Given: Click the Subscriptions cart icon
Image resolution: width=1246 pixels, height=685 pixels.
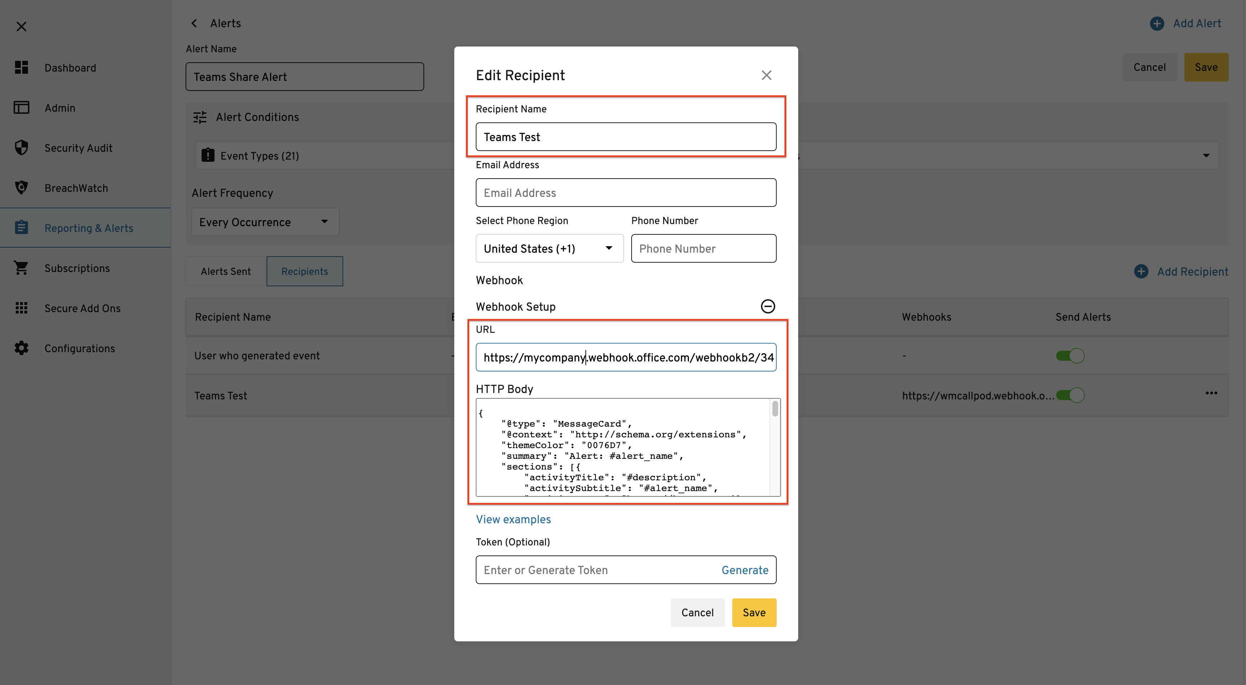Looking at the screenshot, I should pyautogui.click(x=21, y=268).
